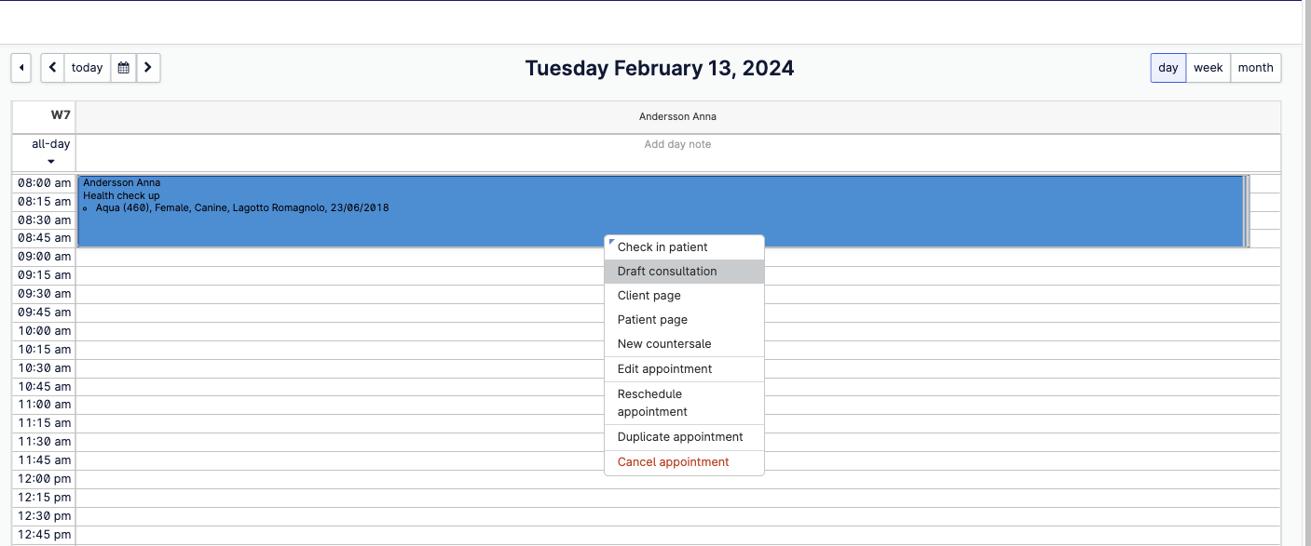Click the 10:00 am time slot row
Screen dimensions: 1311x546
pyautogui.click(x=373, y=331)
